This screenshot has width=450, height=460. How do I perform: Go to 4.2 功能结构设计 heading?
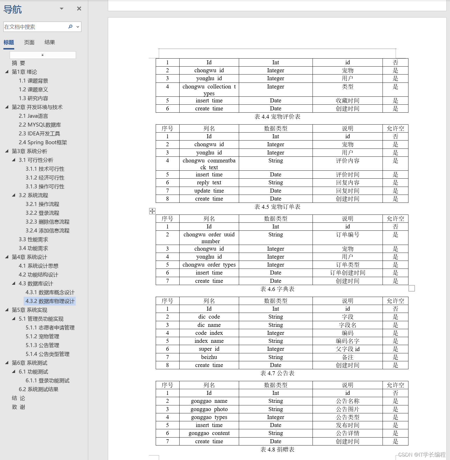(x=38, y=275)
